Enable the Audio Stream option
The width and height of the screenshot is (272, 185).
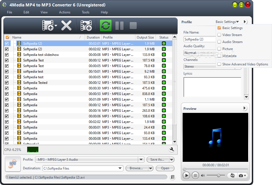click(x=219, y=42)
